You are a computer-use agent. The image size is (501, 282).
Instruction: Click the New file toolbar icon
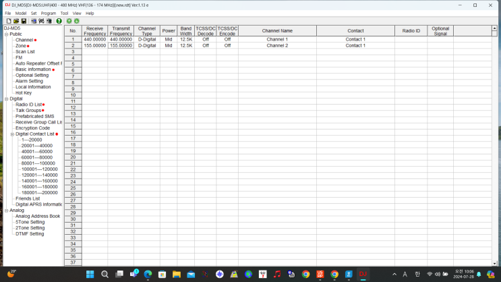click(9, 21)
